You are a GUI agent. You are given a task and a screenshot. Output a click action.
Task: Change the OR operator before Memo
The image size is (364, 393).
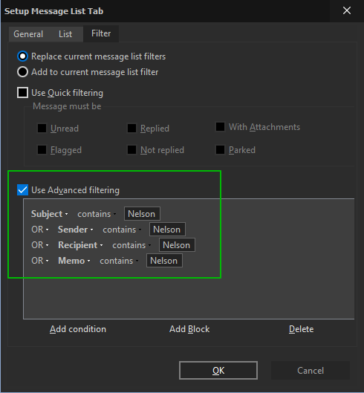40,261
